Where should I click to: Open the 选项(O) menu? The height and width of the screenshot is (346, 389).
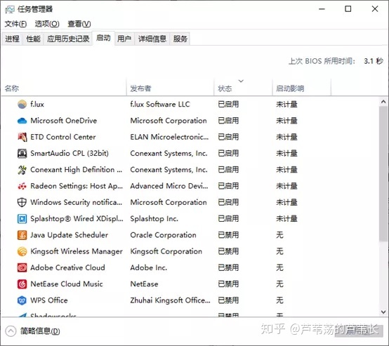pos(47,24)
